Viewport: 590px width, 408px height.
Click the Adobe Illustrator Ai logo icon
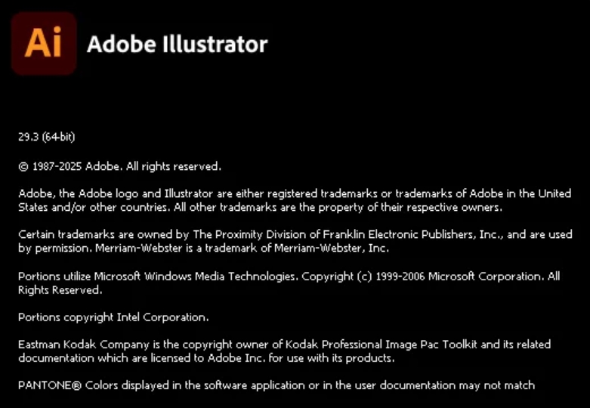click(43, 43)
